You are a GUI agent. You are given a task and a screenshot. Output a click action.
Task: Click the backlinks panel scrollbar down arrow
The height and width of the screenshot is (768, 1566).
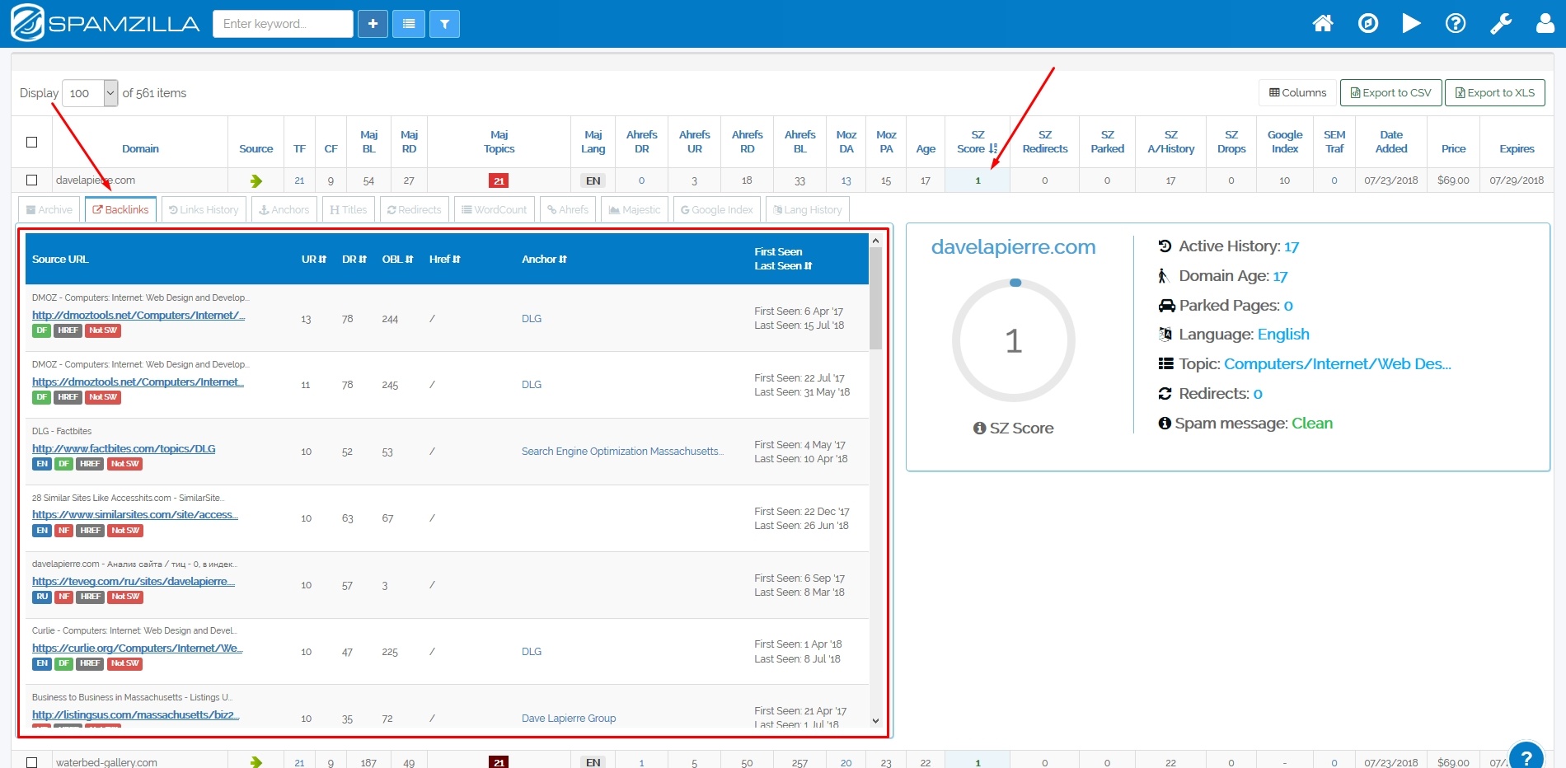tap(875, 721)
